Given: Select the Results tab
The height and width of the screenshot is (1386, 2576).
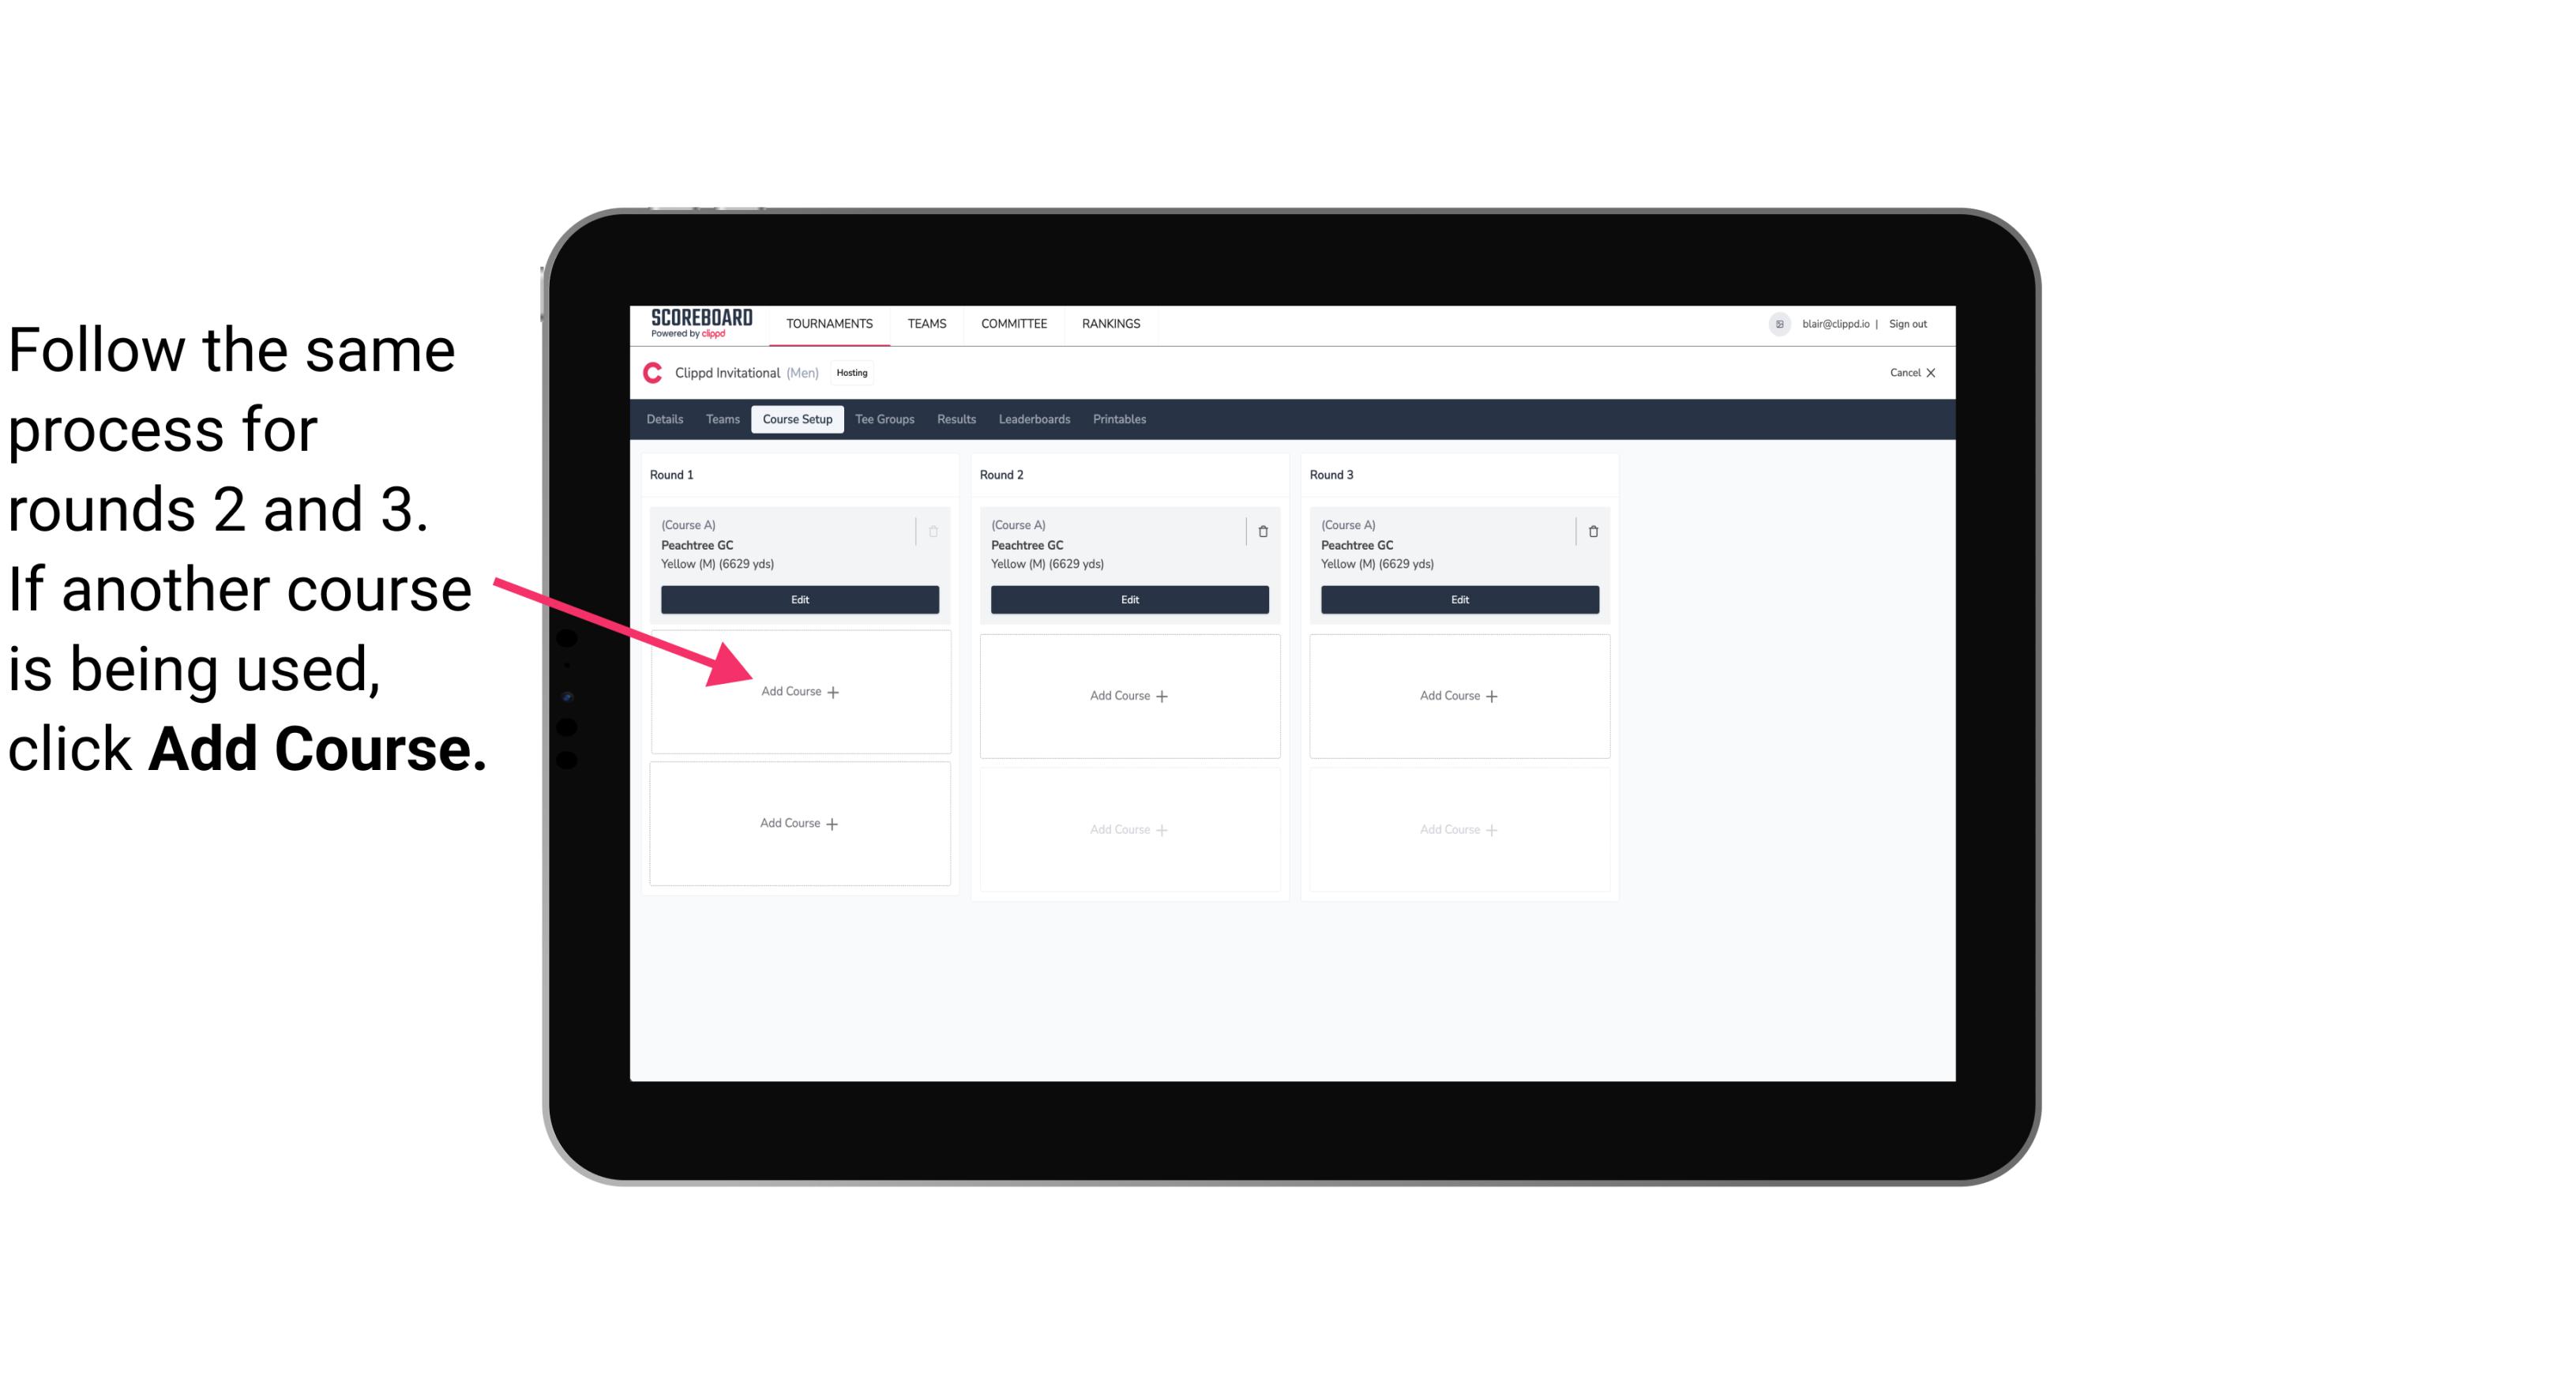Looking at the screenshot, I should point(954,419).
